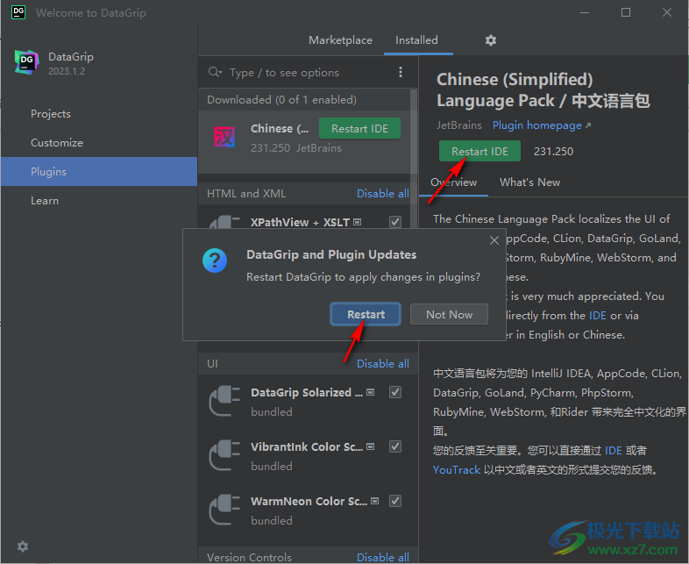Choose Not Now in the update dialog
This screenshot has height=564, width=689.
pos(449,314)
